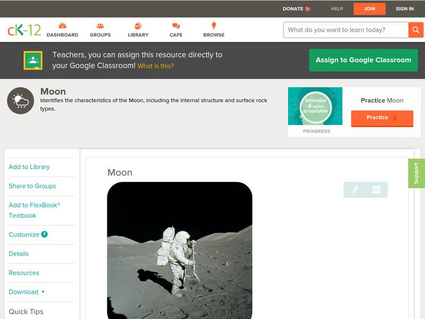Start the orange Practice button

pyautogui.click(x=382, y=118)
